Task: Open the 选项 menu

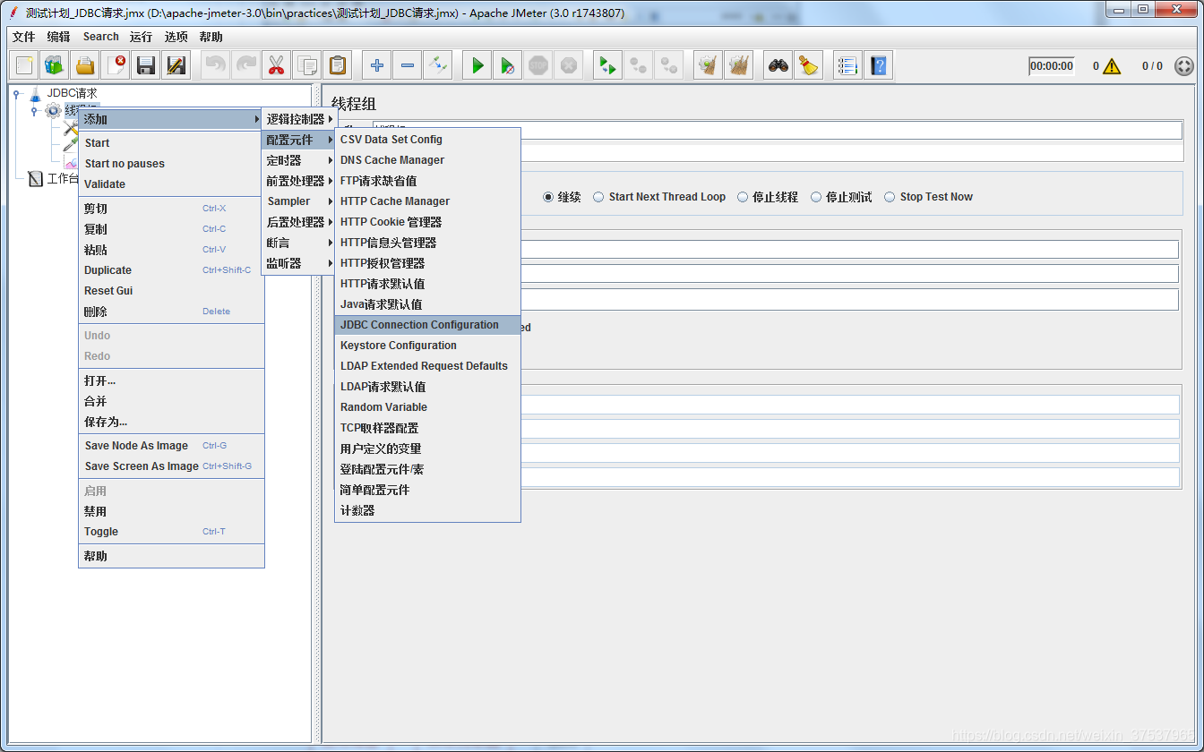Action: [176, 37]
